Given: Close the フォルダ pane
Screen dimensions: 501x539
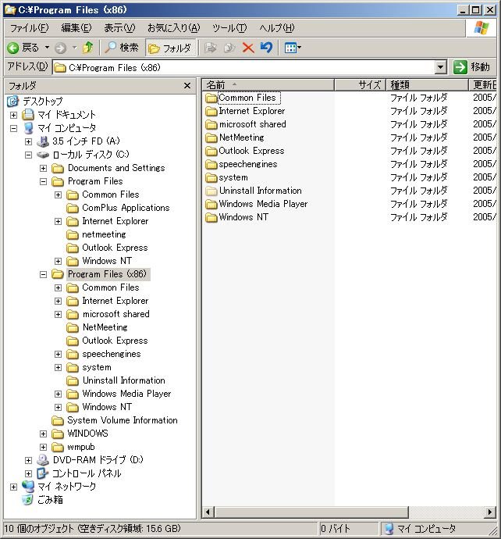Looking at the screenshot, I should pos(187,86).
